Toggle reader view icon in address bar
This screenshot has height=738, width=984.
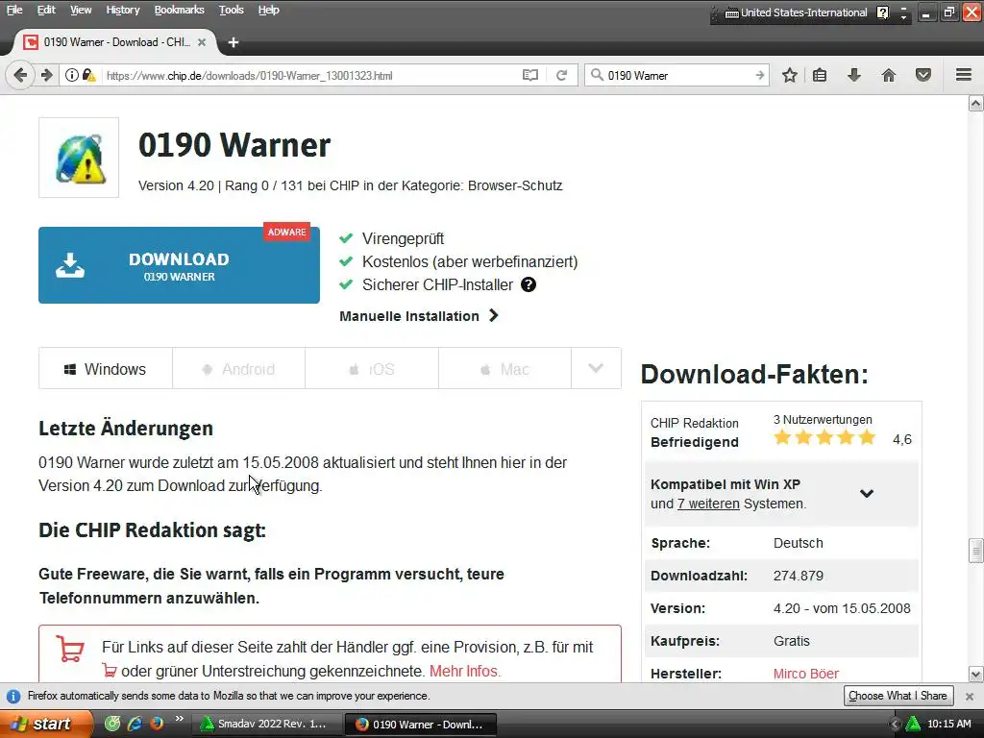530,75
